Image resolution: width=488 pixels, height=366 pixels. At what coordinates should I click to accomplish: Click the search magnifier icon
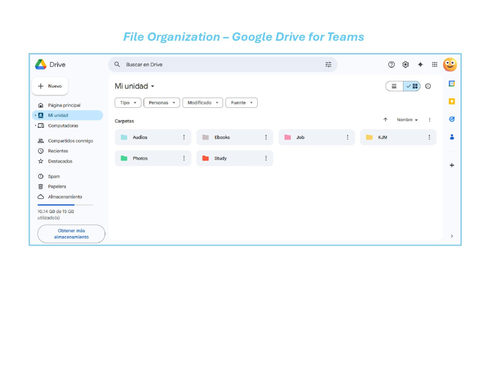point(117,64)
